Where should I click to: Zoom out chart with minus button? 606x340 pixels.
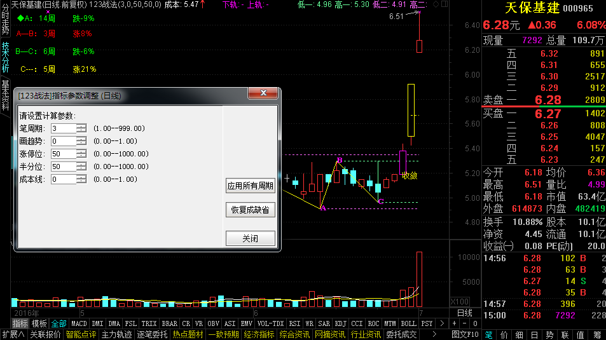464,323
